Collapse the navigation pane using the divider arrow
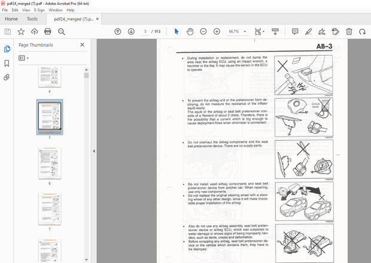Image resolution: width=371 pixels, height=263 pixels. pos(93,151)
